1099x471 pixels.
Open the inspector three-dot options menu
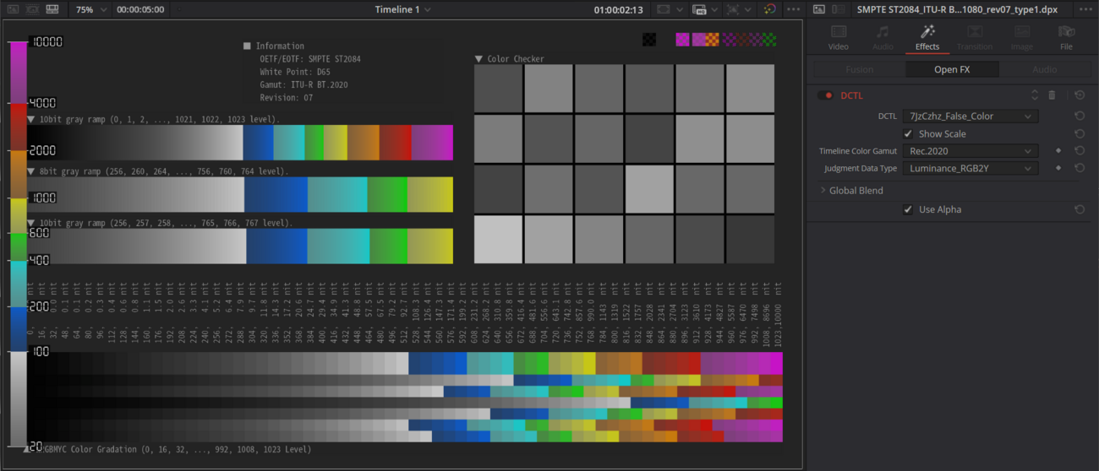[x=1085, y=9]
